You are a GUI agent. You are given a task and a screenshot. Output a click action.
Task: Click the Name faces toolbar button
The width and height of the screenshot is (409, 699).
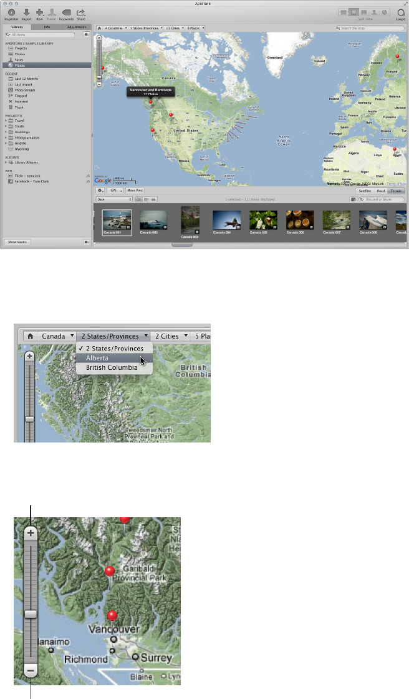52,14
